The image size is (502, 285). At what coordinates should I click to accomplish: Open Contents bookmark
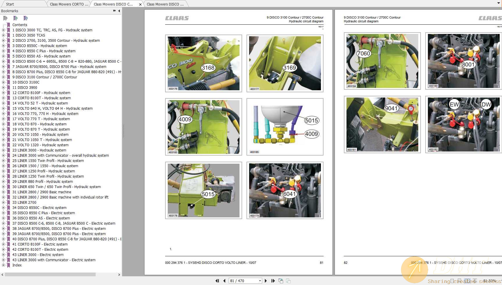click(x=20, y=25)
